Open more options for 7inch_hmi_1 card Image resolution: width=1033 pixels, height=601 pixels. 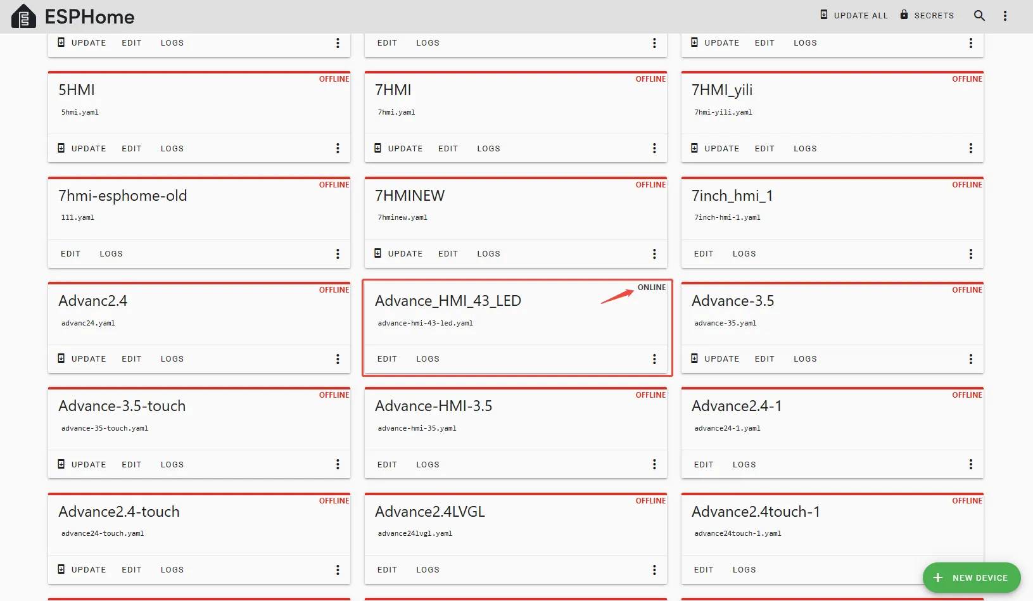pyautogui.click(x=971, y=254)
